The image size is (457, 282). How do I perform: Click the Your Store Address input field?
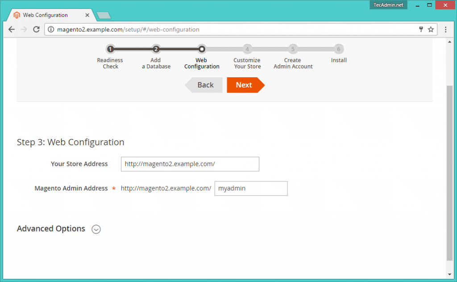pyautogui.click(x=190, y=164)
